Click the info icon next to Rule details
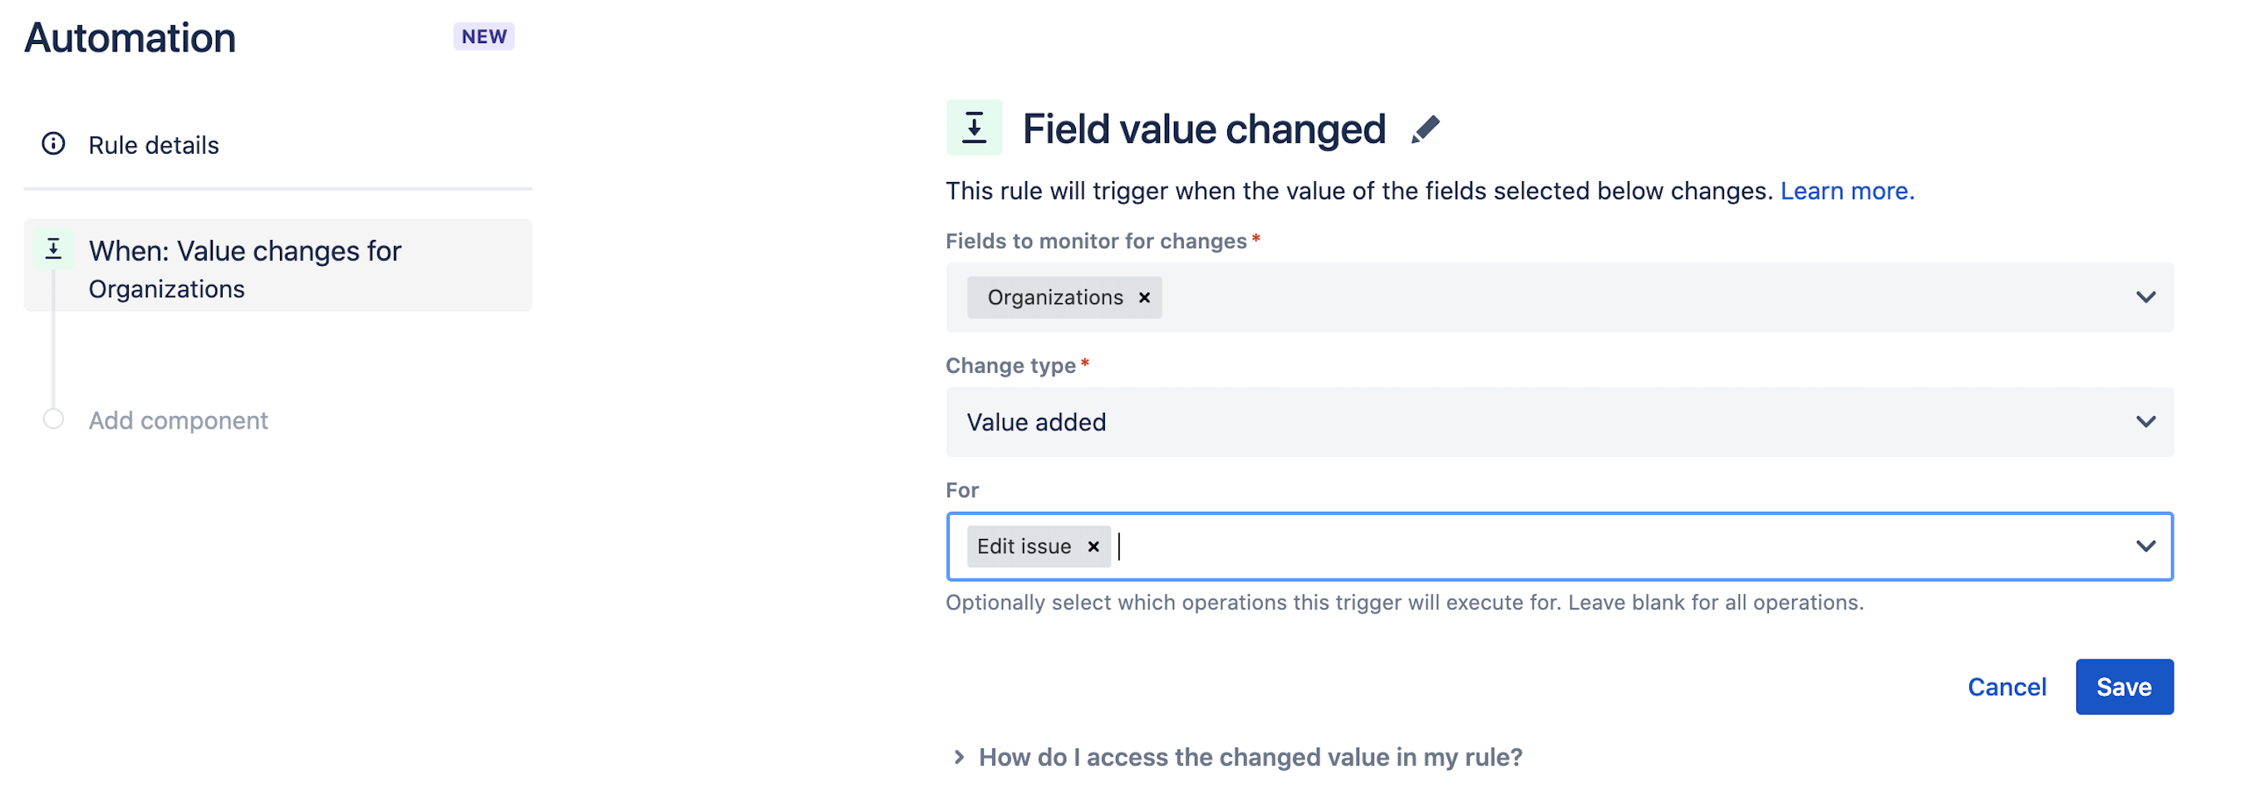The height and width of the screenshot is (804, 2260). coord(52,144)
